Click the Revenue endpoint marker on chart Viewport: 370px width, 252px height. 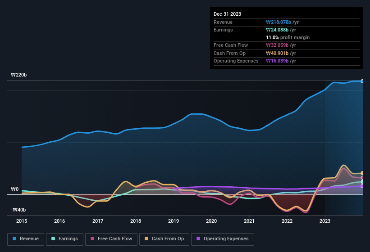point(362,81)
